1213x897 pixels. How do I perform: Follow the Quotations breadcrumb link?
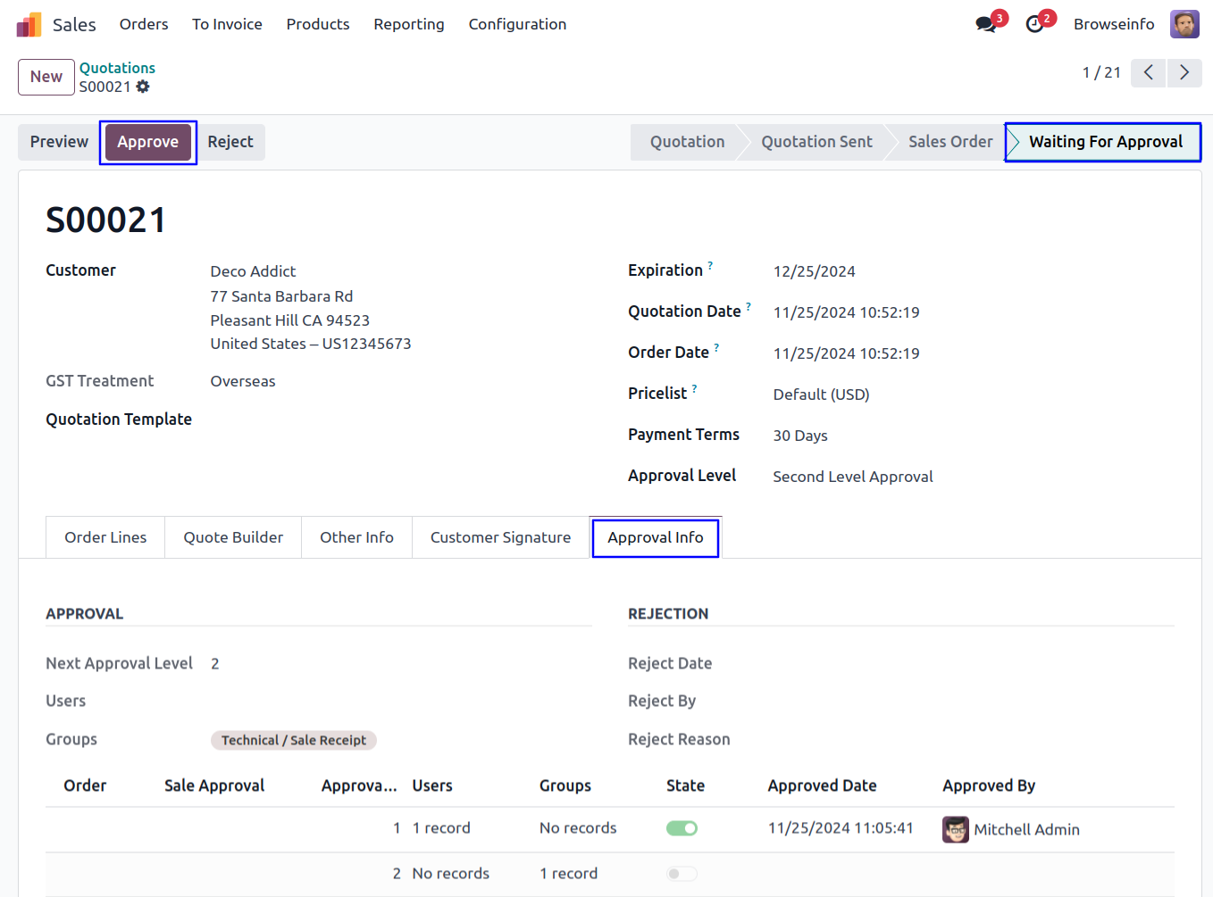(x=117, y=68)
